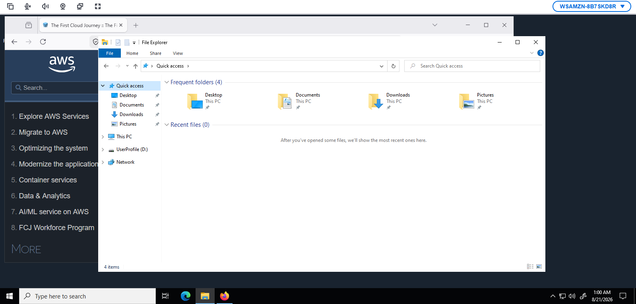Image resolution: width=636 pixels, height=304 pixels.
Task: Open the File tab in File Explorer
Action: click(110, 53)
